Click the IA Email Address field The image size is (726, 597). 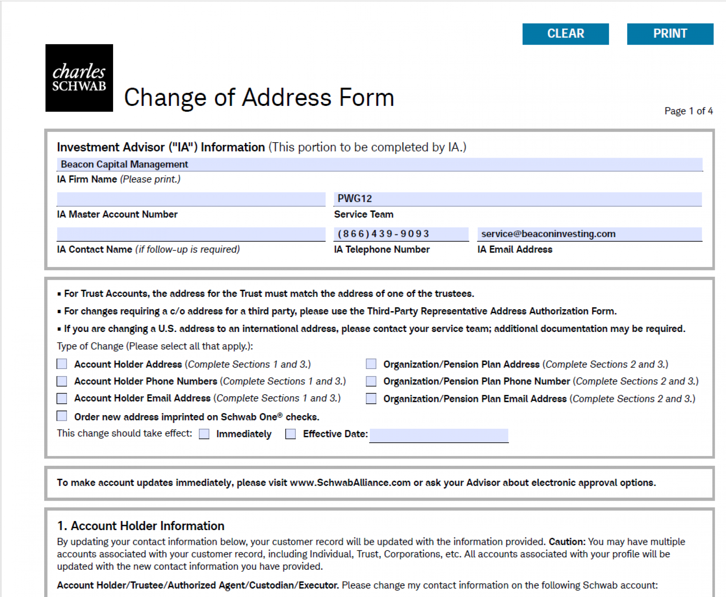pos(589,234)
